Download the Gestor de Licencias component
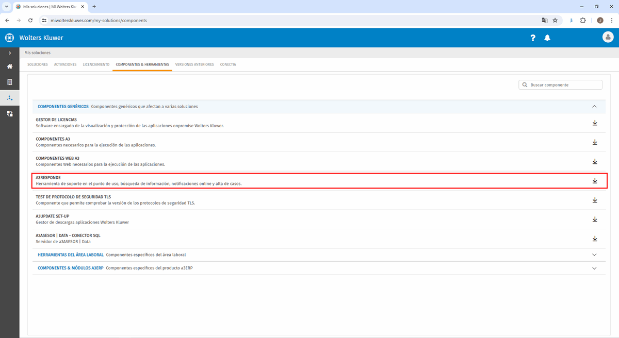The height and width of the screenshot is (338, 619). coord(594,123)
